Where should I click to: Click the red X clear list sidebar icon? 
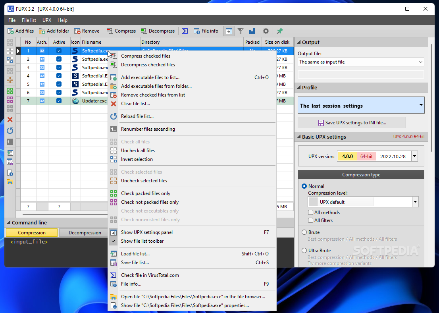click(x=10, y=120)
